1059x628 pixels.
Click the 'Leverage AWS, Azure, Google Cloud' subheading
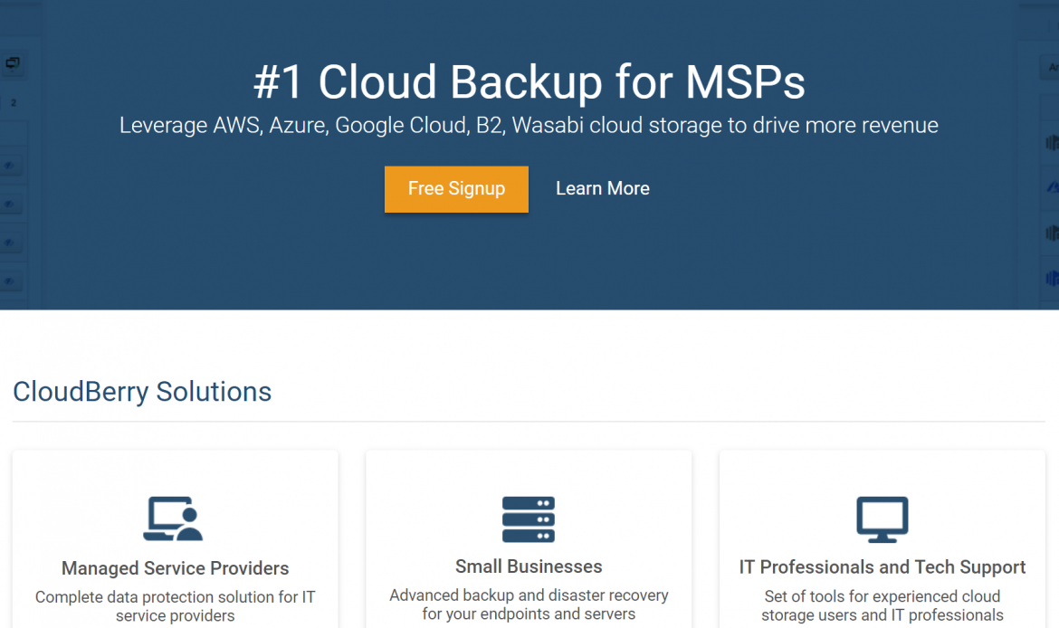529,125
